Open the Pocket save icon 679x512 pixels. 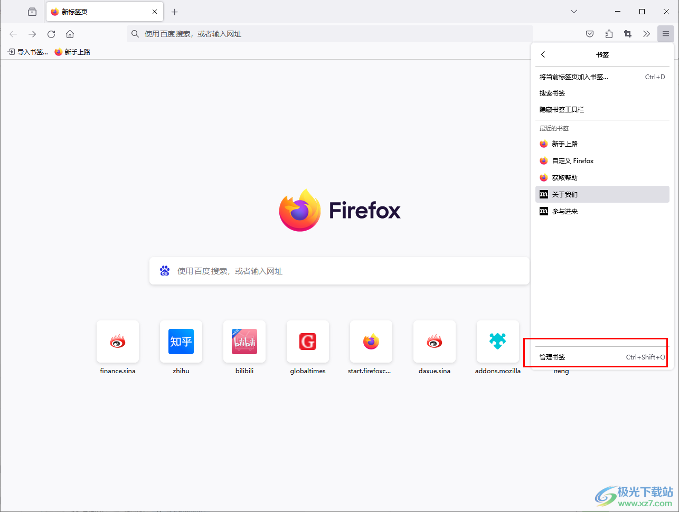point(590,34)
